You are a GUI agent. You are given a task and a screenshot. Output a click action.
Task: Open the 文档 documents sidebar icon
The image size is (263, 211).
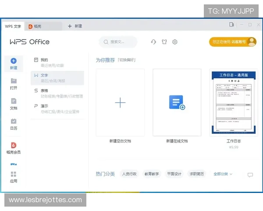(x=14, y=101)
